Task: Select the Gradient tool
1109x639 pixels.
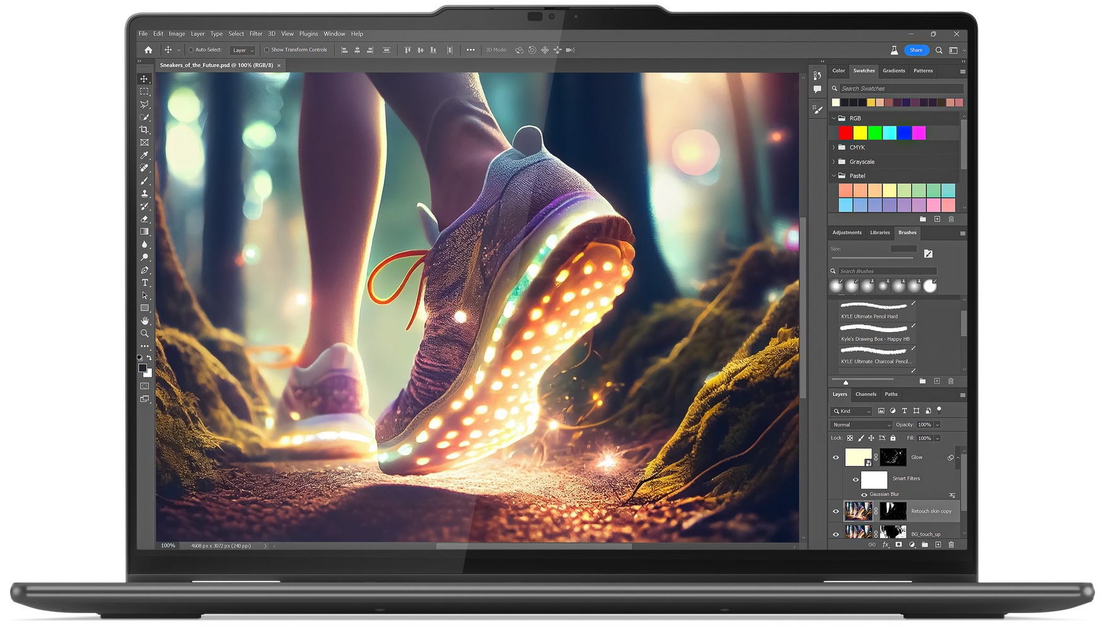Action: 144,232
